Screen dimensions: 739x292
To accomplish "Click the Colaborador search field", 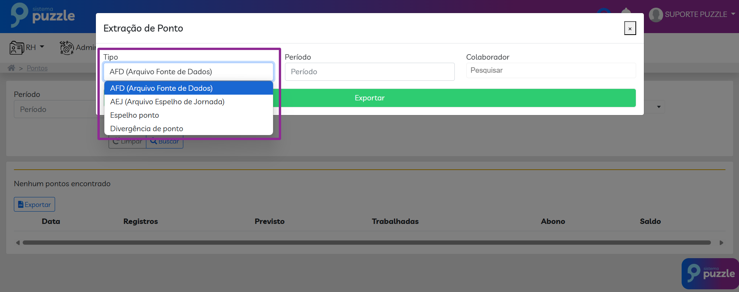I will pos(551,70).
